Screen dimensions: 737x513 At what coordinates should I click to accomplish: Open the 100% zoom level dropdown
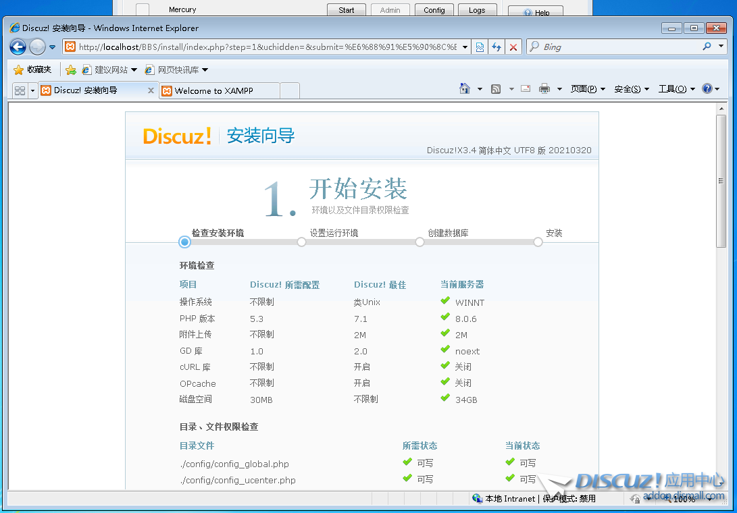709,500
